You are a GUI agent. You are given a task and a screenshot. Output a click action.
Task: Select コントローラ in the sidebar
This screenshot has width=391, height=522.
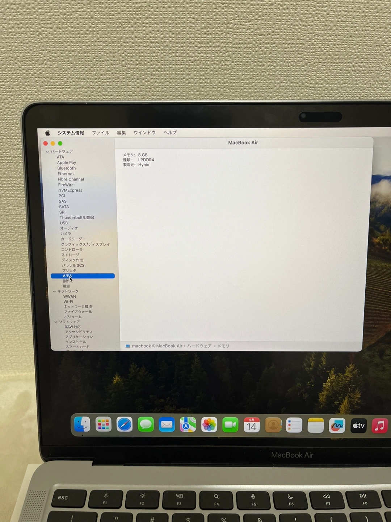[72, 249]
